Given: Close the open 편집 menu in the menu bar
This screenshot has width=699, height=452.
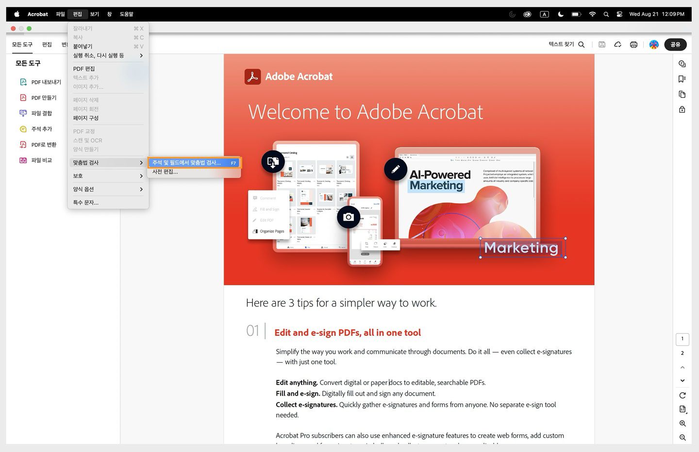Looking at the screenshot, I should 78,14.
